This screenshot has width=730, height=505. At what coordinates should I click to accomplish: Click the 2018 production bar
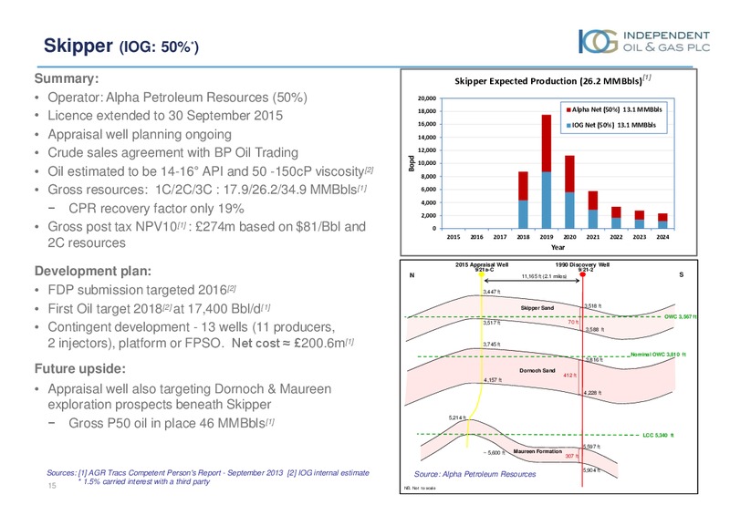(523, 200)
